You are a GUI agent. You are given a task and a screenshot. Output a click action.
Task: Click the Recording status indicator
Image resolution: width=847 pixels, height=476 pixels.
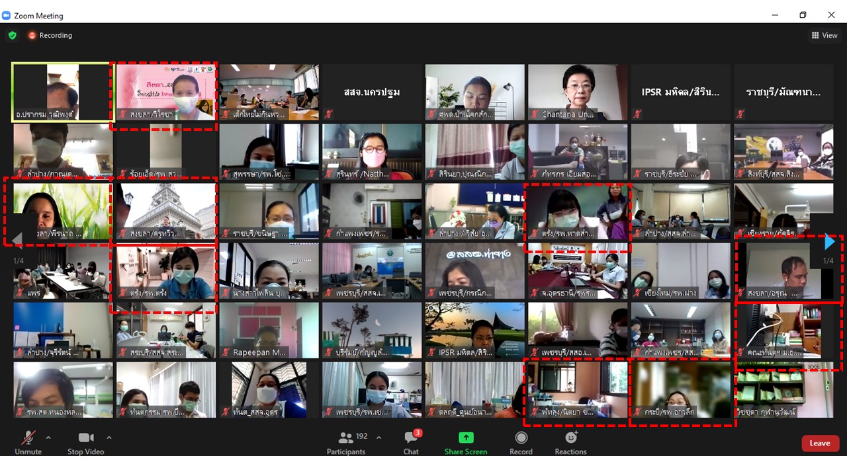click(50, 36)
